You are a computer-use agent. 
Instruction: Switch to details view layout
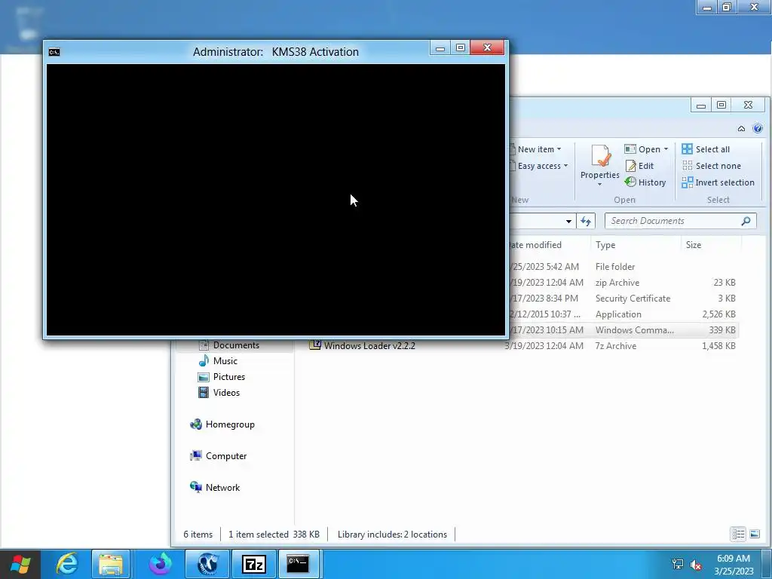738,534
